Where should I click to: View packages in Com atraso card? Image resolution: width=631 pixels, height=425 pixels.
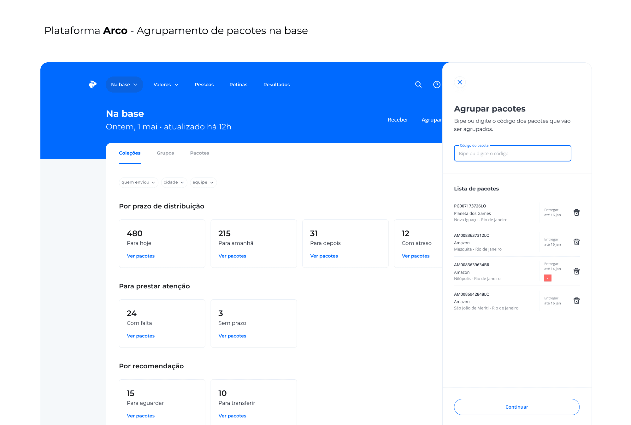tap(416, 256)
